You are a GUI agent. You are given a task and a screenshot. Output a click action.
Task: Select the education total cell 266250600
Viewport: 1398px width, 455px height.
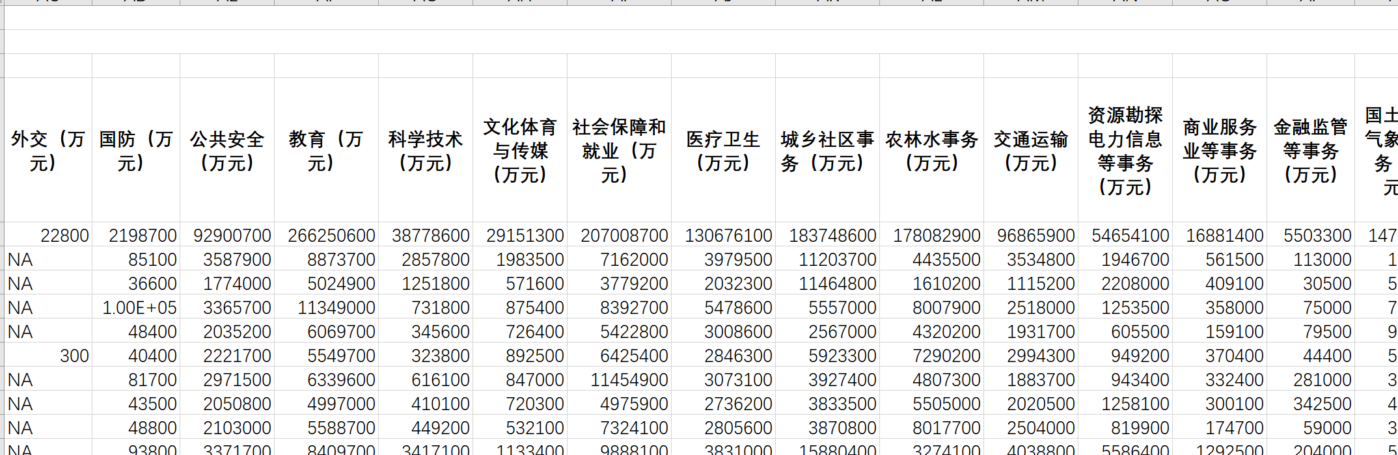point(326,235)
